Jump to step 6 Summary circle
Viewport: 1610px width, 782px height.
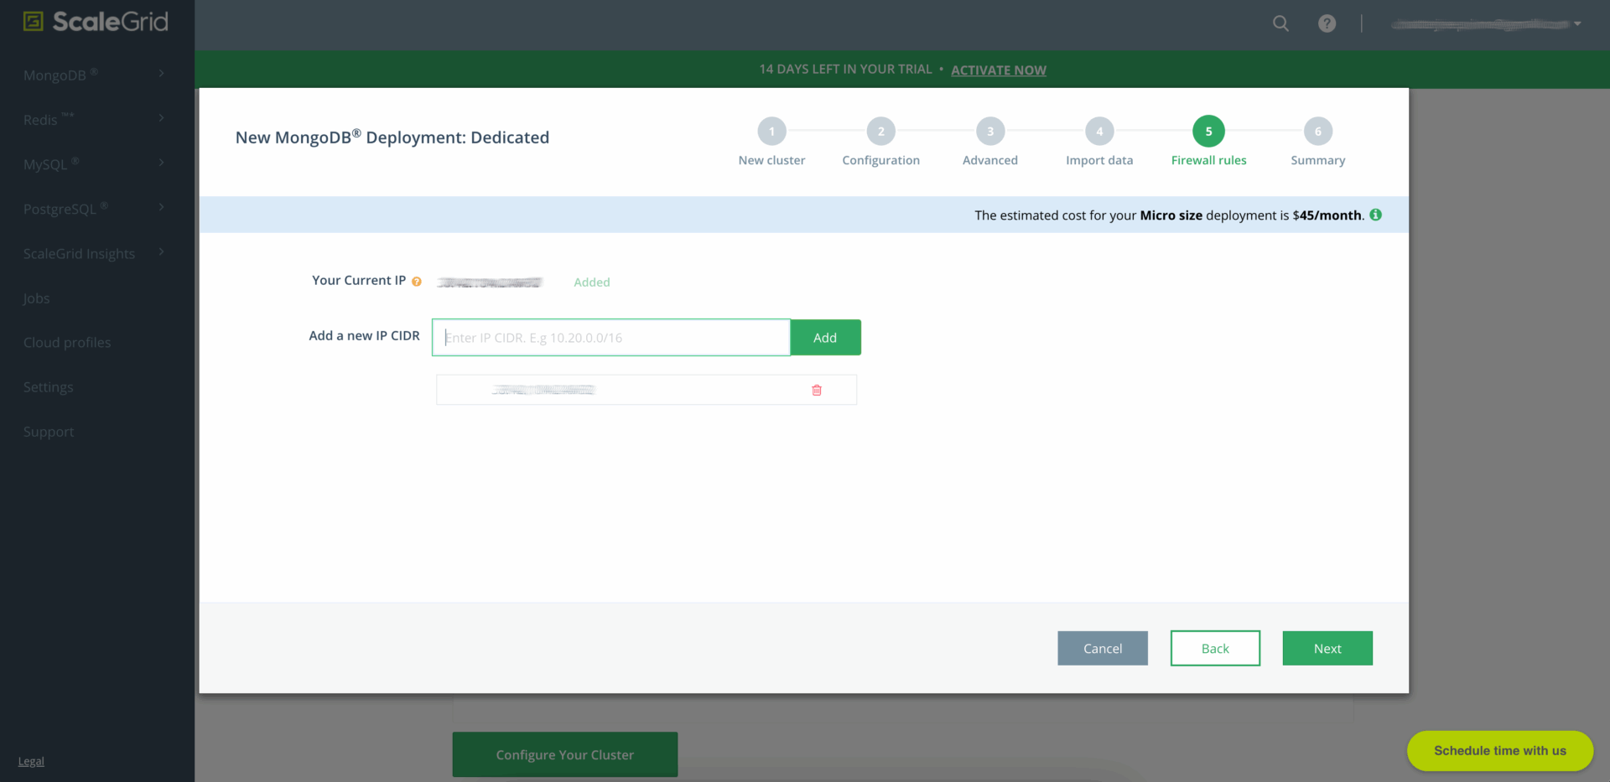(1317, 132)
